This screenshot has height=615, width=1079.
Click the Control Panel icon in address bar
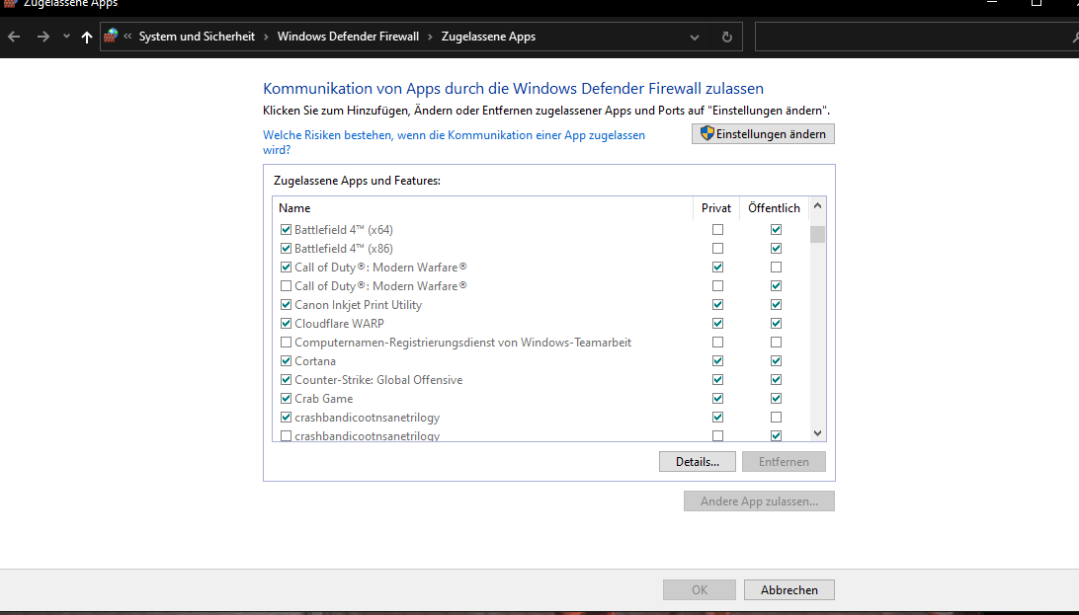[111, 37]
